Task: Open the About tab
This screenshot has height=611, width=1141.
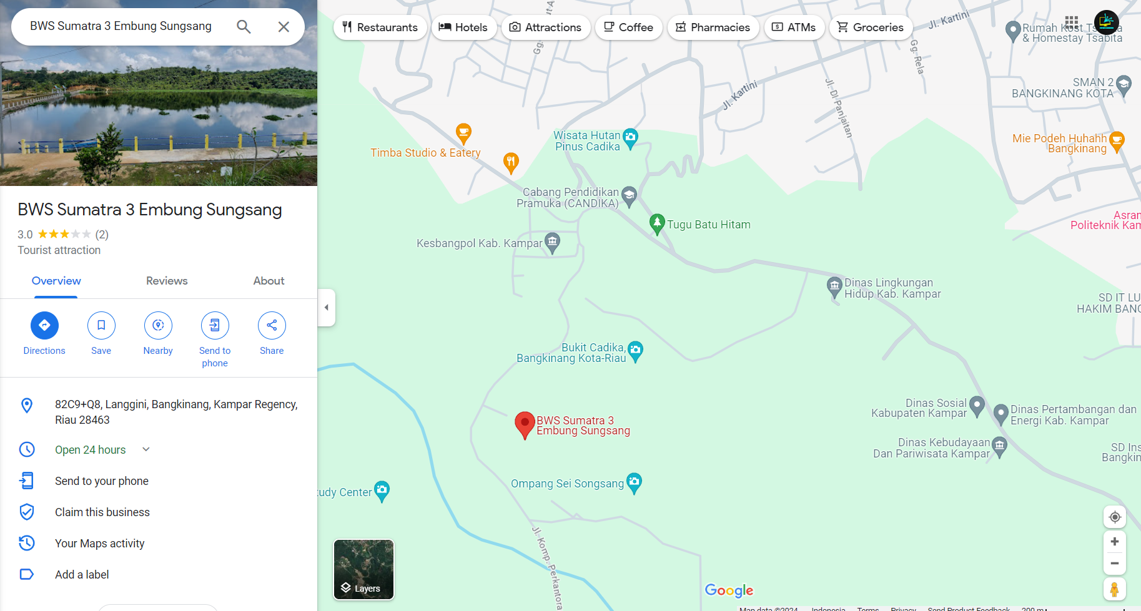Action: [x=269, y=281]
